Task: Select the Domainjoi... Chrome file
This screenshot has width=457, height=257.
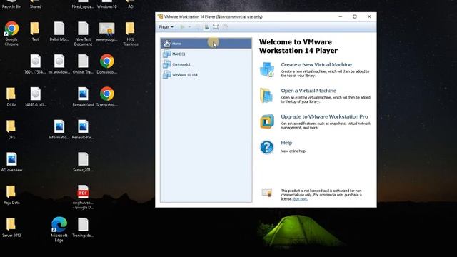Action: [106, 64]
